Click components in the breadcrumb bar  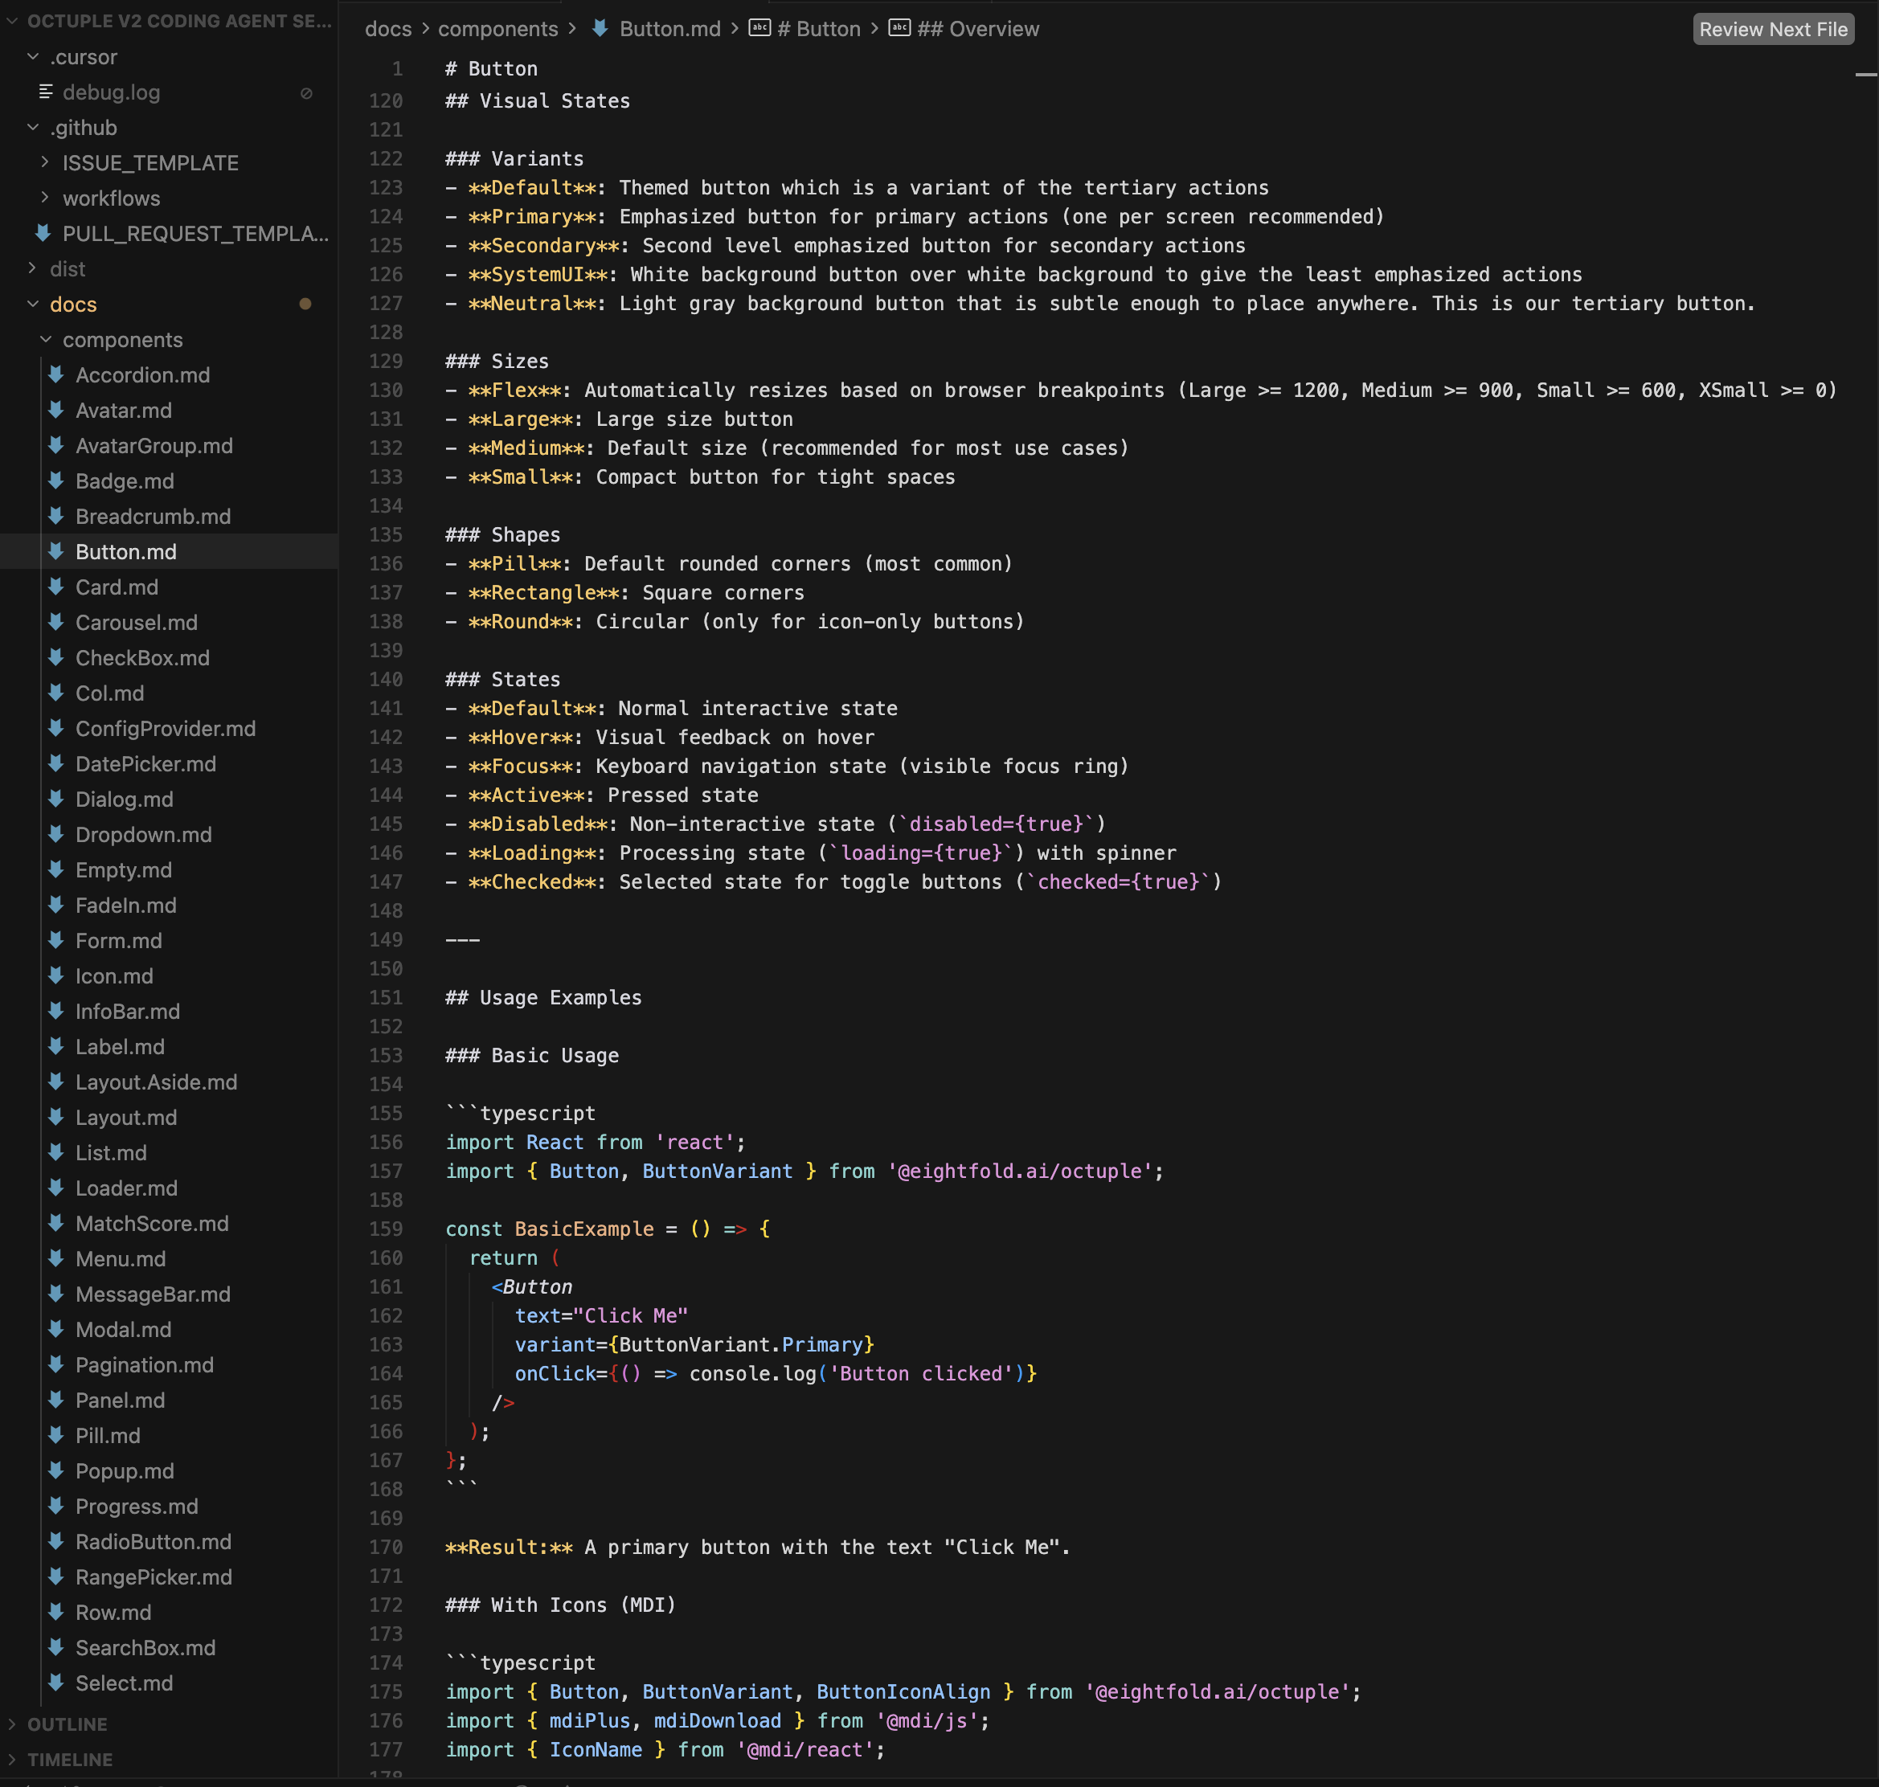[x=497, y=29]
